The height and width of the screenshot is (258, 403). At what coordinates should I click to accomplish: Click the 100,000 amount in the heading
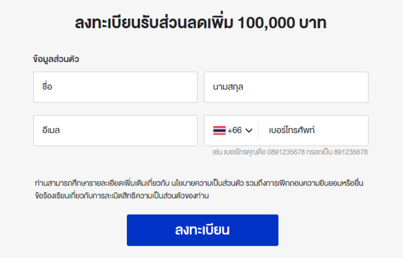click(266, 23)
